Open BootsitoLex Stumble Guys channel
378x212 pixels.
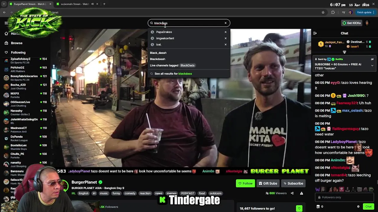point(25,147)
